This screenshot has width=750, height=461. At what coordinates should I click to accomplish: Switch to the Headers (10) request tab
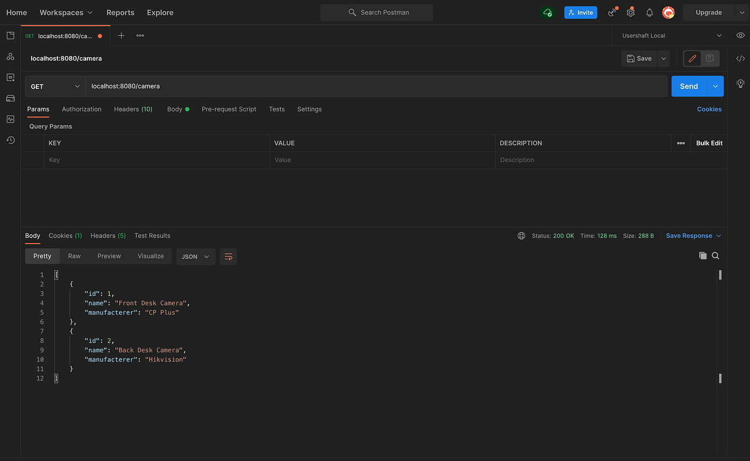click(133, 109)
